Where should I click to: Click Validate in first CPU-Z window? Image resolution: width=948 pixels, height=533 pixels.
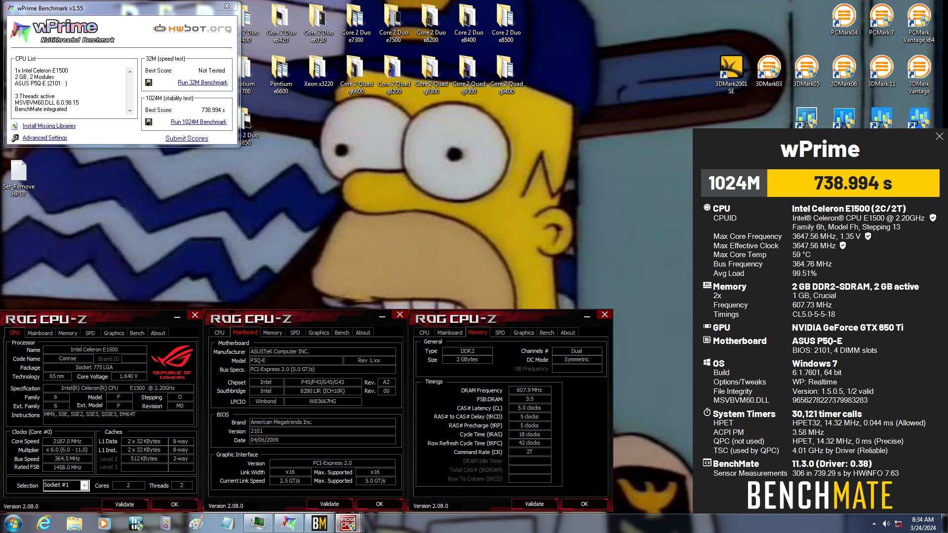pyautogui.click(x=124, y=504)
